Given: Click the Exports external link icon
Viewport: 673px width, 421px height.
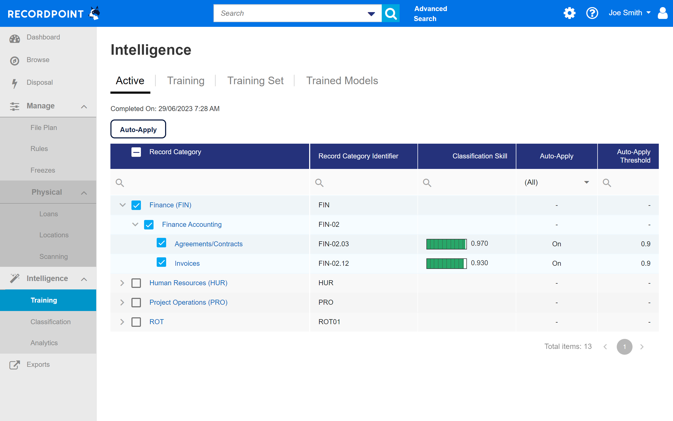Looking at the screenshot, I should tap(14, 364).
